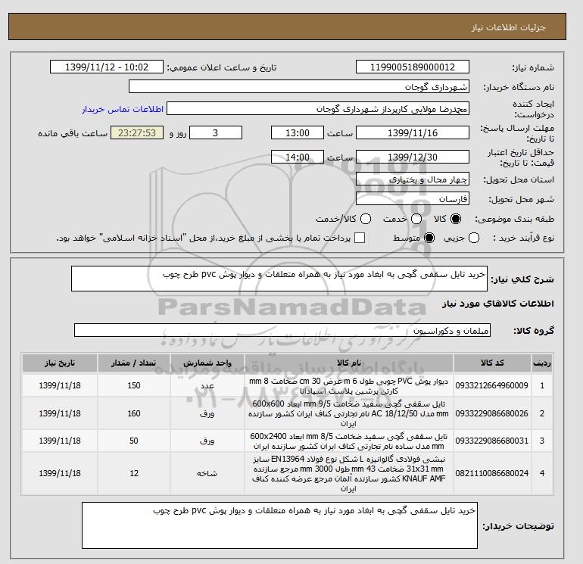Select product code 0933229086680031

click(492, 441)
